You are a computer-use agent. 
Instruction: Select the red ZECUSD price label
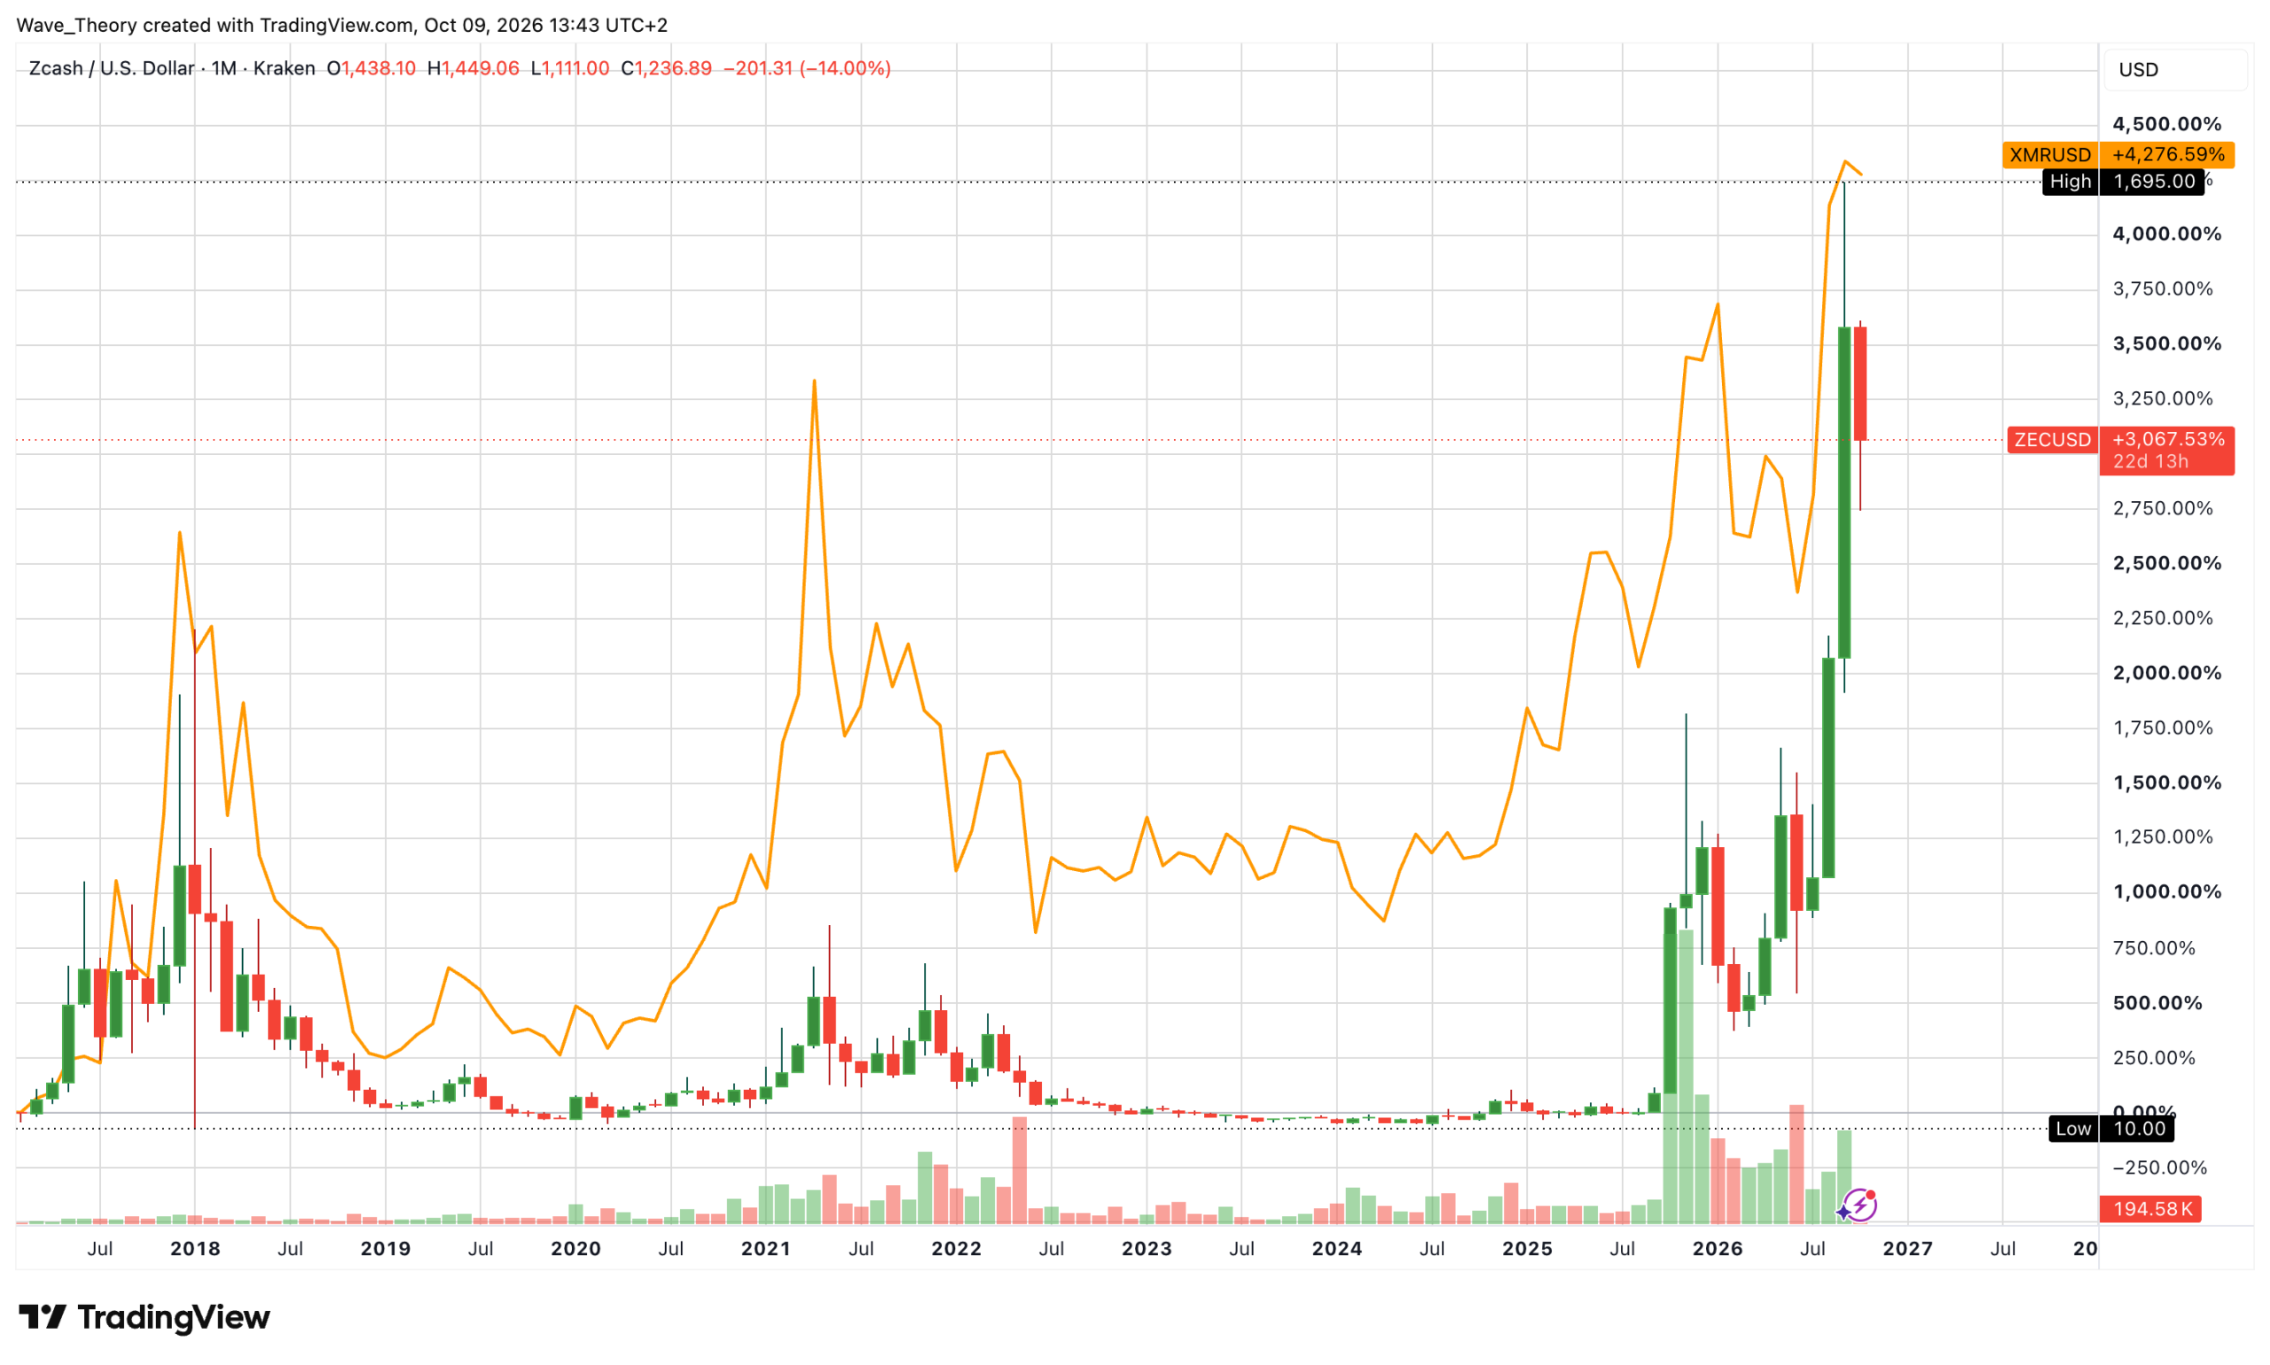point(2052,440)
